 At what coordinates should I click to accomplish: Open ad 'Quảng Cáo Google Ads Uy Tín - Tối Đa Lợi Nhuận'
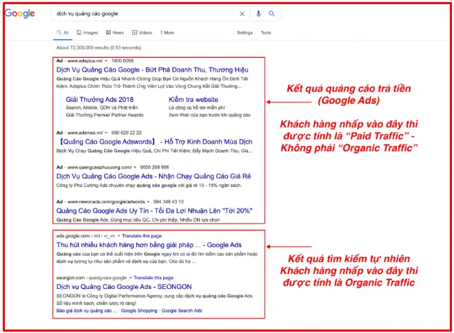tap(154, 211)
